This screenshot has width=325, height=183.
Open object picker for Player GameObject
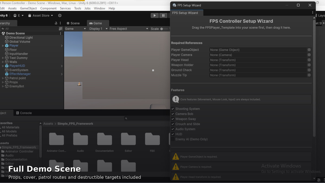pos(309,50)
